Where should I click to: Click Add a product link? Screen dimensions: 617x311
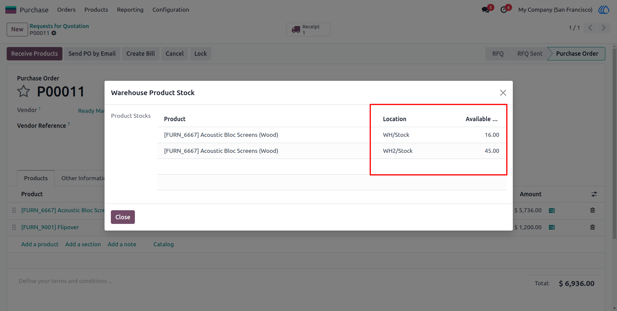[40, 244]
